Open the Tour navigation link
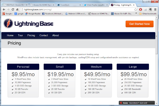 click(20, 35)
